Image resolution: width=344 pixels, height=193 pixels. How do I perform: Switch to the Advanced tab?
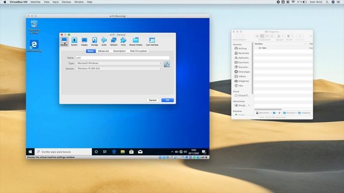(x=103, y=51)
